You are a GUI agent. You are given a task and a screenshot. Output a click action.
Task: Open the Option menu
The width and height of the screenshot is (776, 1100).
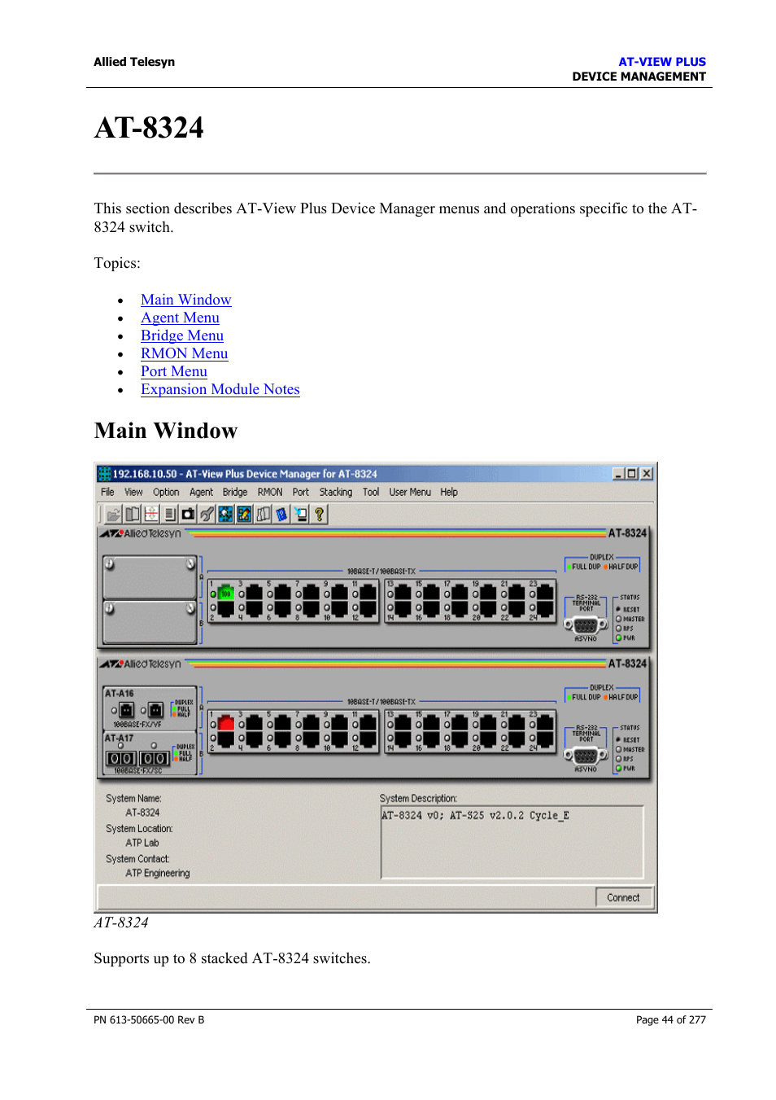(166, 493)
